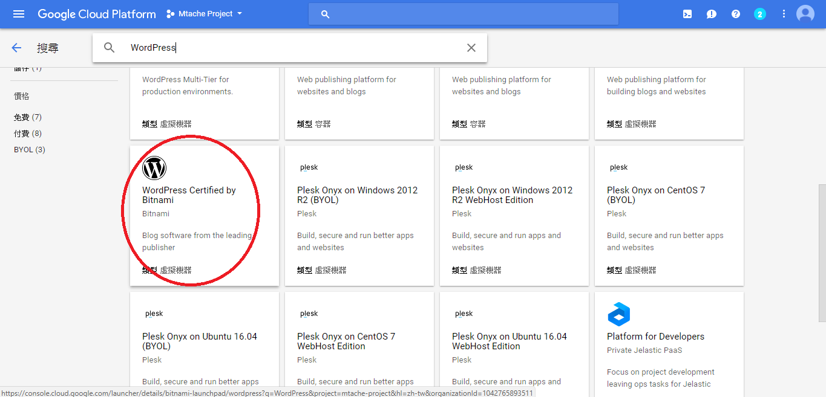Click the blue Jelastic platform icon
Viewport: 826px width, 397px height.
[618, 314]
